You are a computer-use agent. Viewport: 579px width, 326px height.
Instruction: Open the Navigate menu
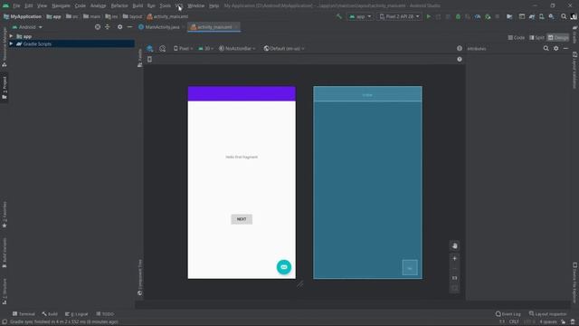point(61,6)
